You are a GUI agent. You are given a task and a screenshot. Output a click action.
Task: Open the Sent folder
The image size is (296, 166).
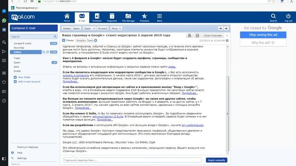coord(16,67)
